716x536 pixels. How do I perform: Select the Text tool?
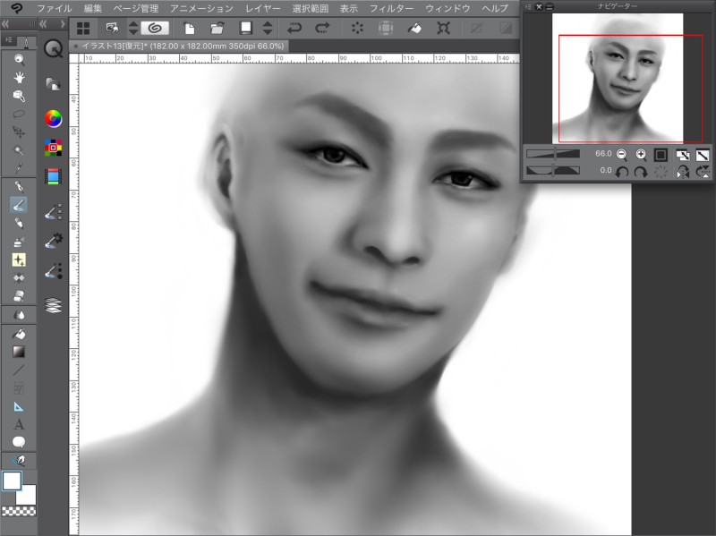point(19,424)
